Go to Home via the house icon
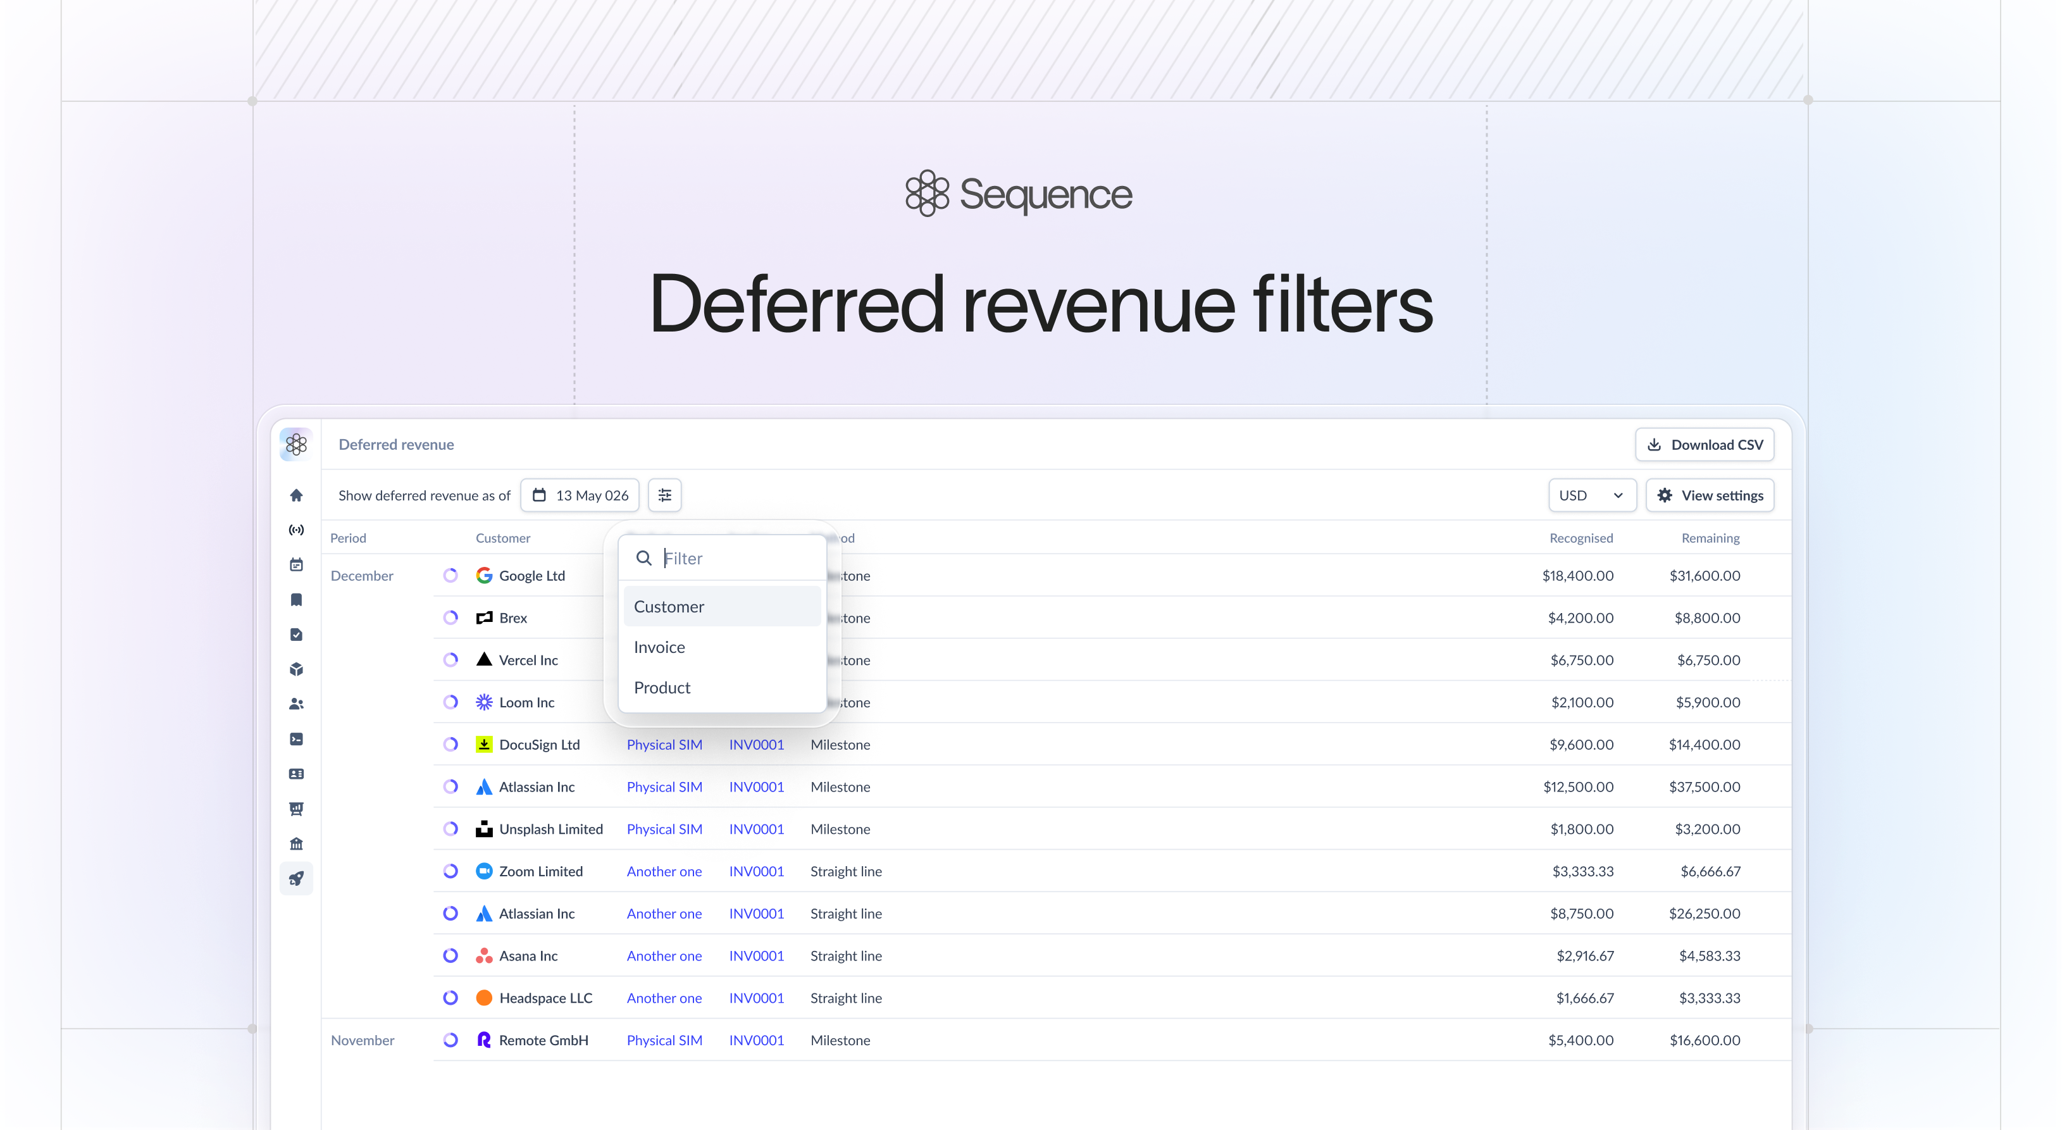The image size is (2062, 1130). click(296, 495)
